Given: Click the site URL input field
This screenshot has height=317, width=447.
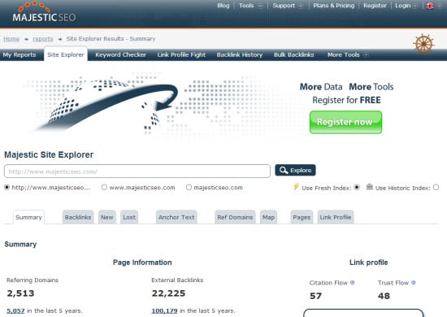Looking at the screenshot, I should pos(137,171).
